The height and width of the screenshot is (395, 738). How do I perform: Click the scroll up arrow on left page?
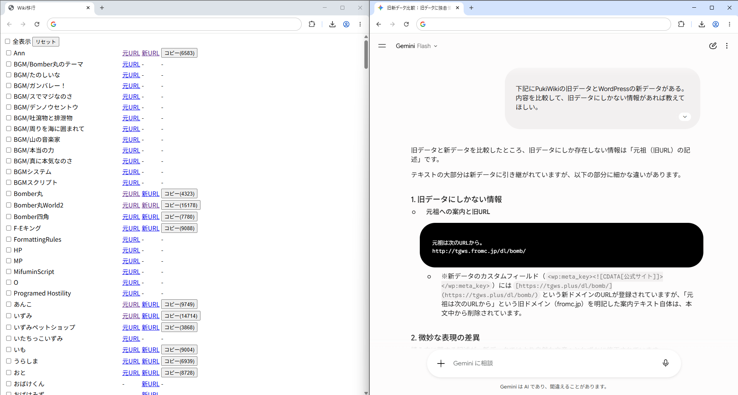coord(366,37)
